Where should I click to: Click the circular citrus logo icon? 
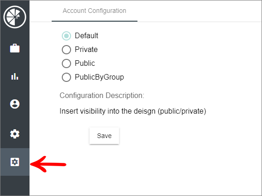coord(15,17)
